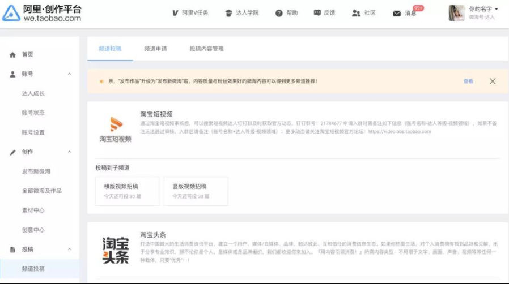Select the 横版视频招稿 sub-channel card
Image resolution: width=509 pixels, height=284 pixels.
pos(128,191)
